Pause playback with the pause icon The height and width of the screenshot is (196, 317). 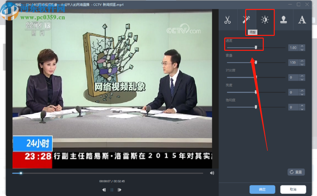coord(111,190)
